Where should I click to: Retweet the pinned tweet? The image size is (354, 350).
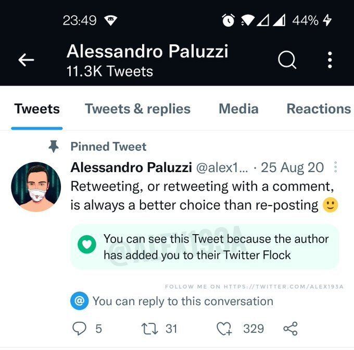pyautogui.click(x=149, y=329)
